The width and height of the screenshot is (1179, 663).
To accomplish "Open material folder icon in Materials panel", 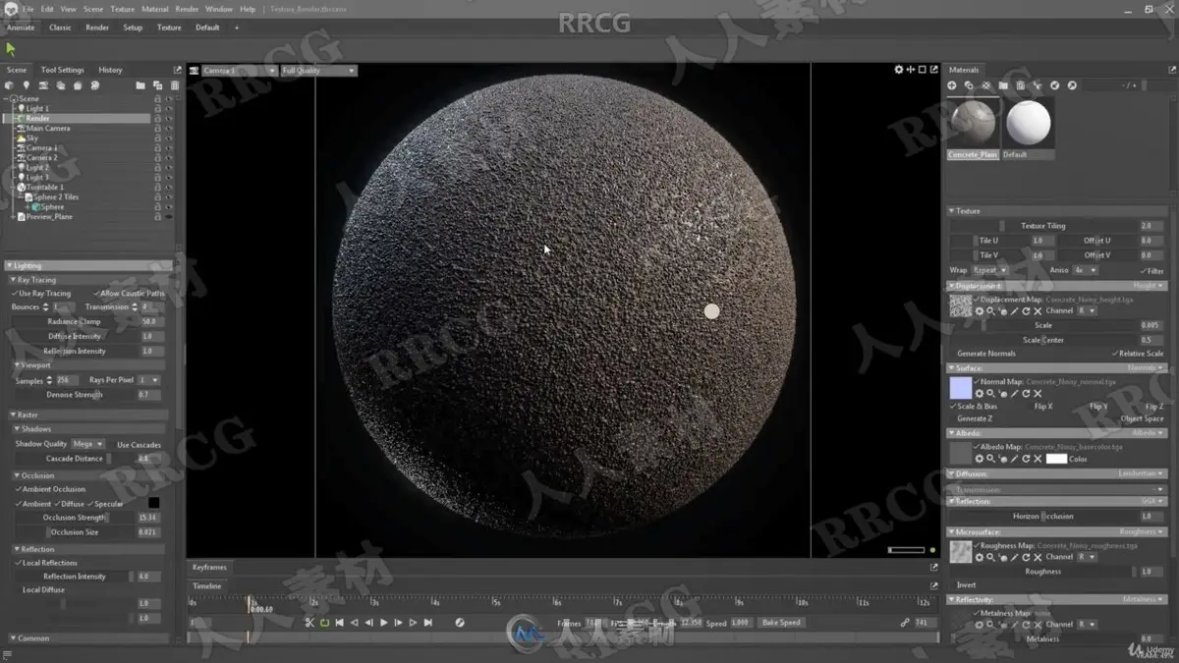I will click(x=1003, y=85).
